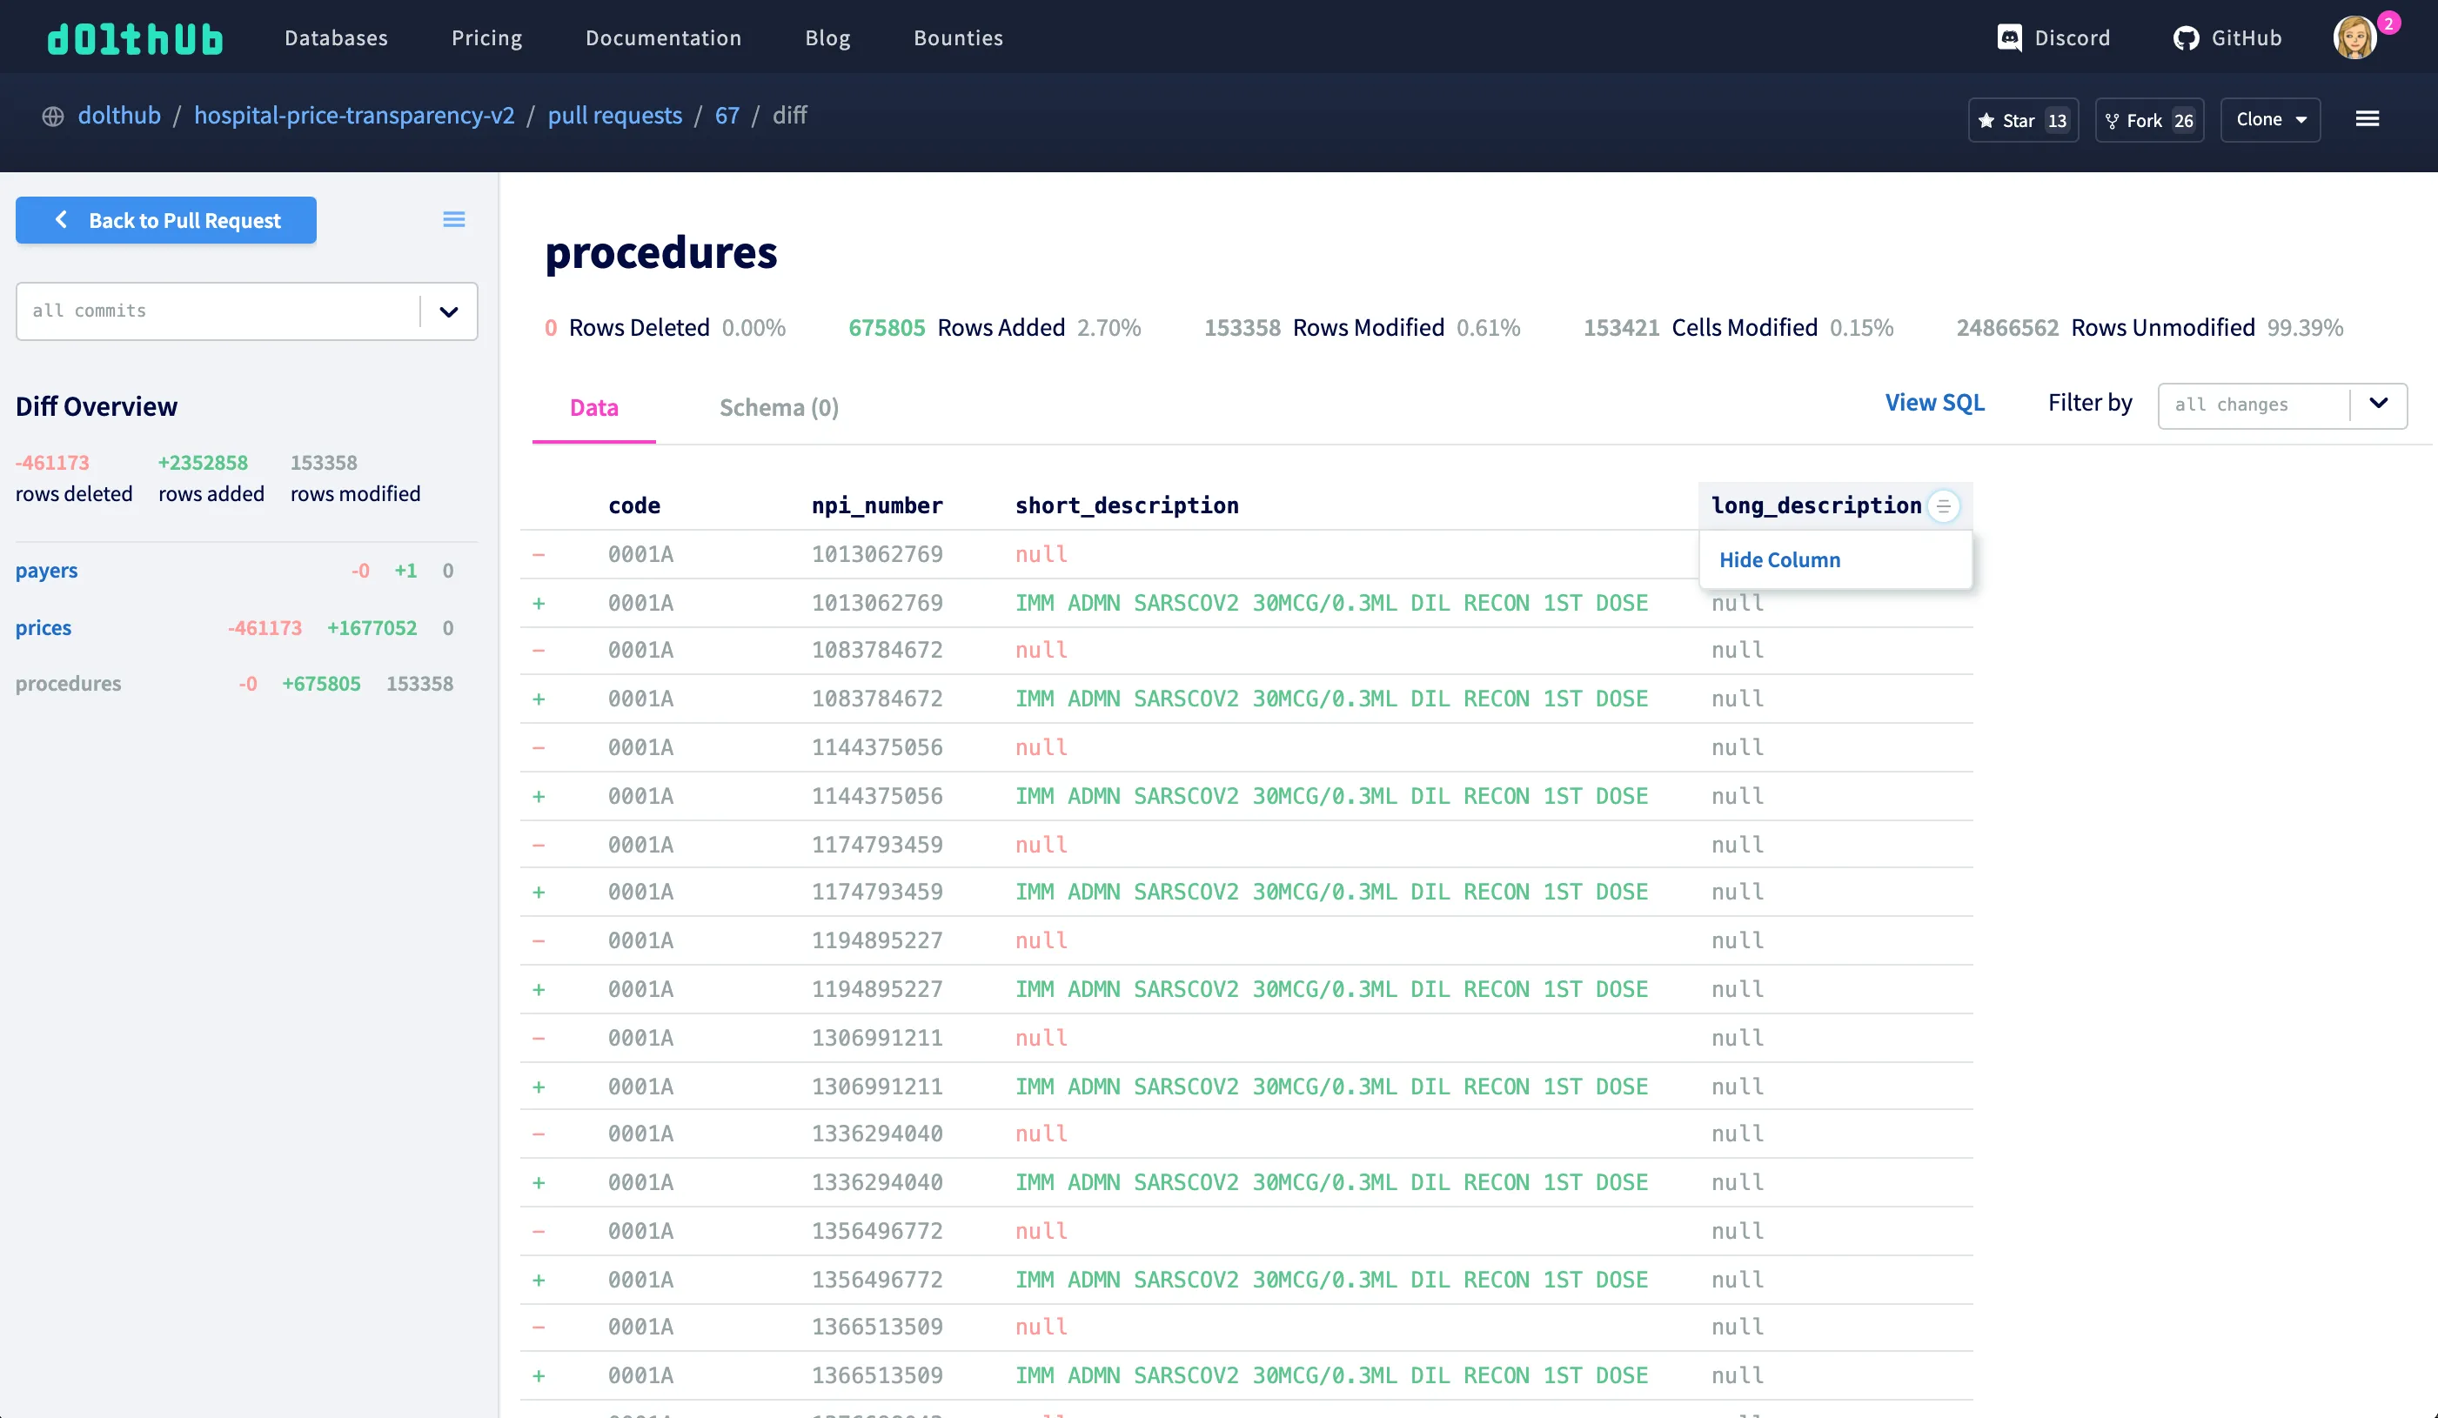Click the DoltHub logo
This screenshot has width=2438, height=1418.
(136, 37)
